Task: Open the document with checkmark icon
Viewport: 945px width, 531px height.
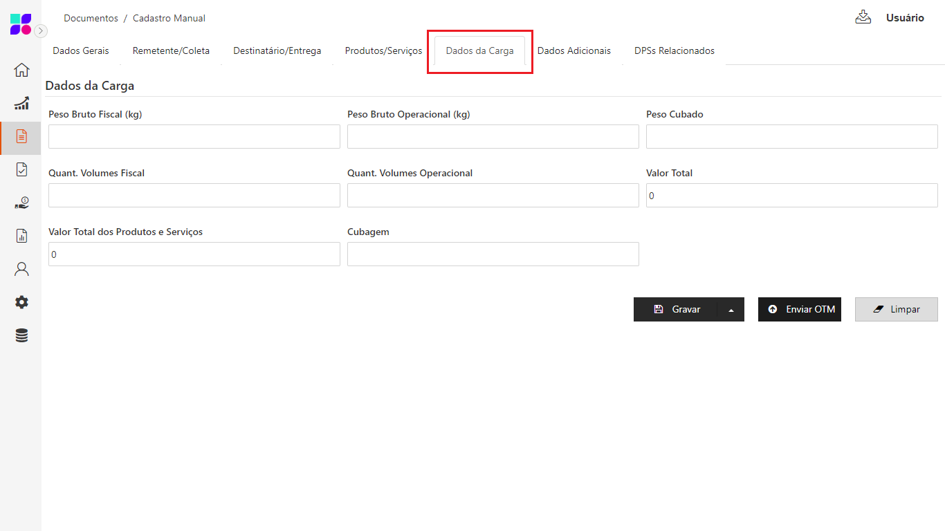Action: pos(21,169)
